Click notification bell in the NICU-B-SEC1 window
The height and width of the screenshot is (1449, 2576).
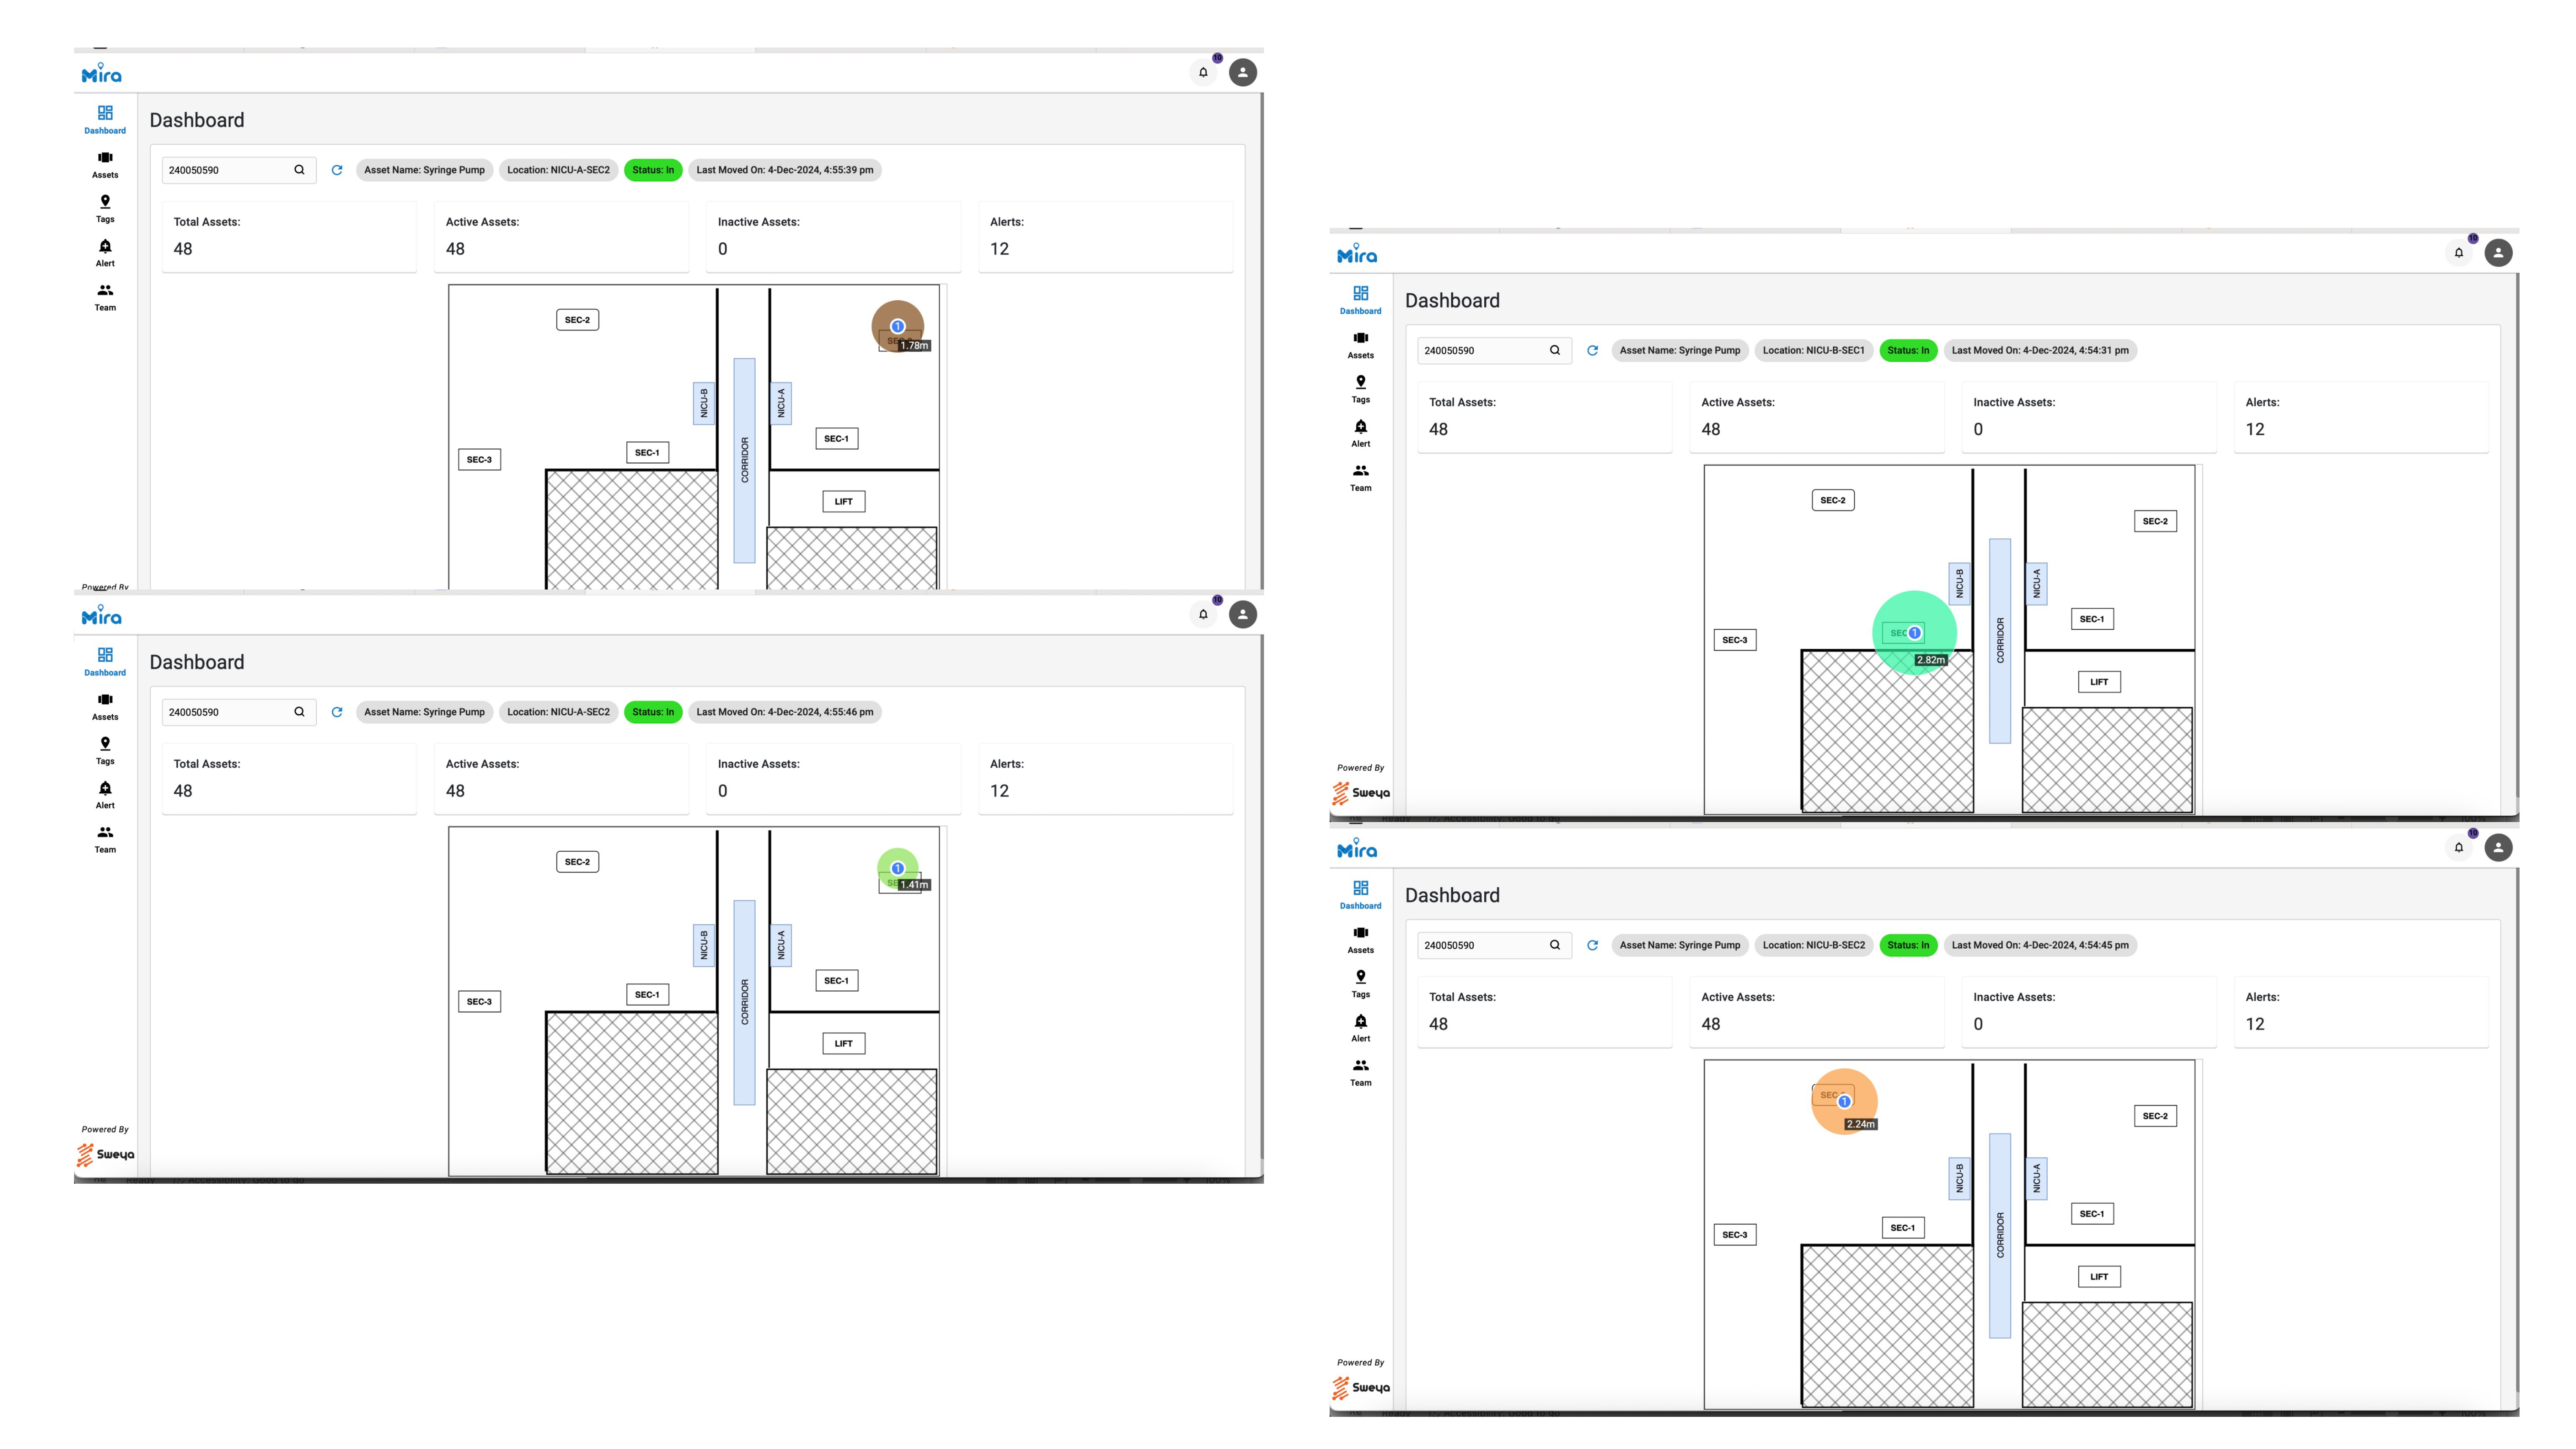[2459, 253]
